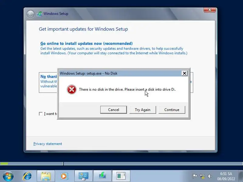Close the Windows Setup window
This screenshot has height=182, width=243.
click(210, 10)
